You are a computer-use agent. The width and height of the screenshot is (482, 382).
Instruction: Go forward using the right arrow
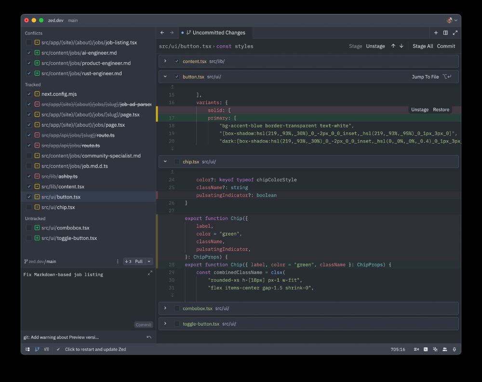172,33
